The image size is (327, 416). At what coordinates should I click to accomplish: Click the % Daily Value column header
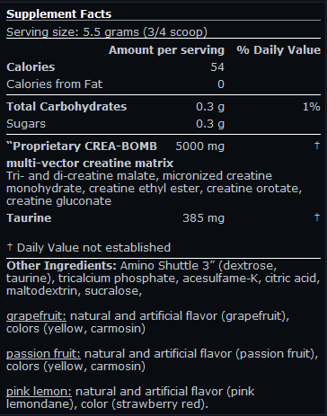(278, 50)
